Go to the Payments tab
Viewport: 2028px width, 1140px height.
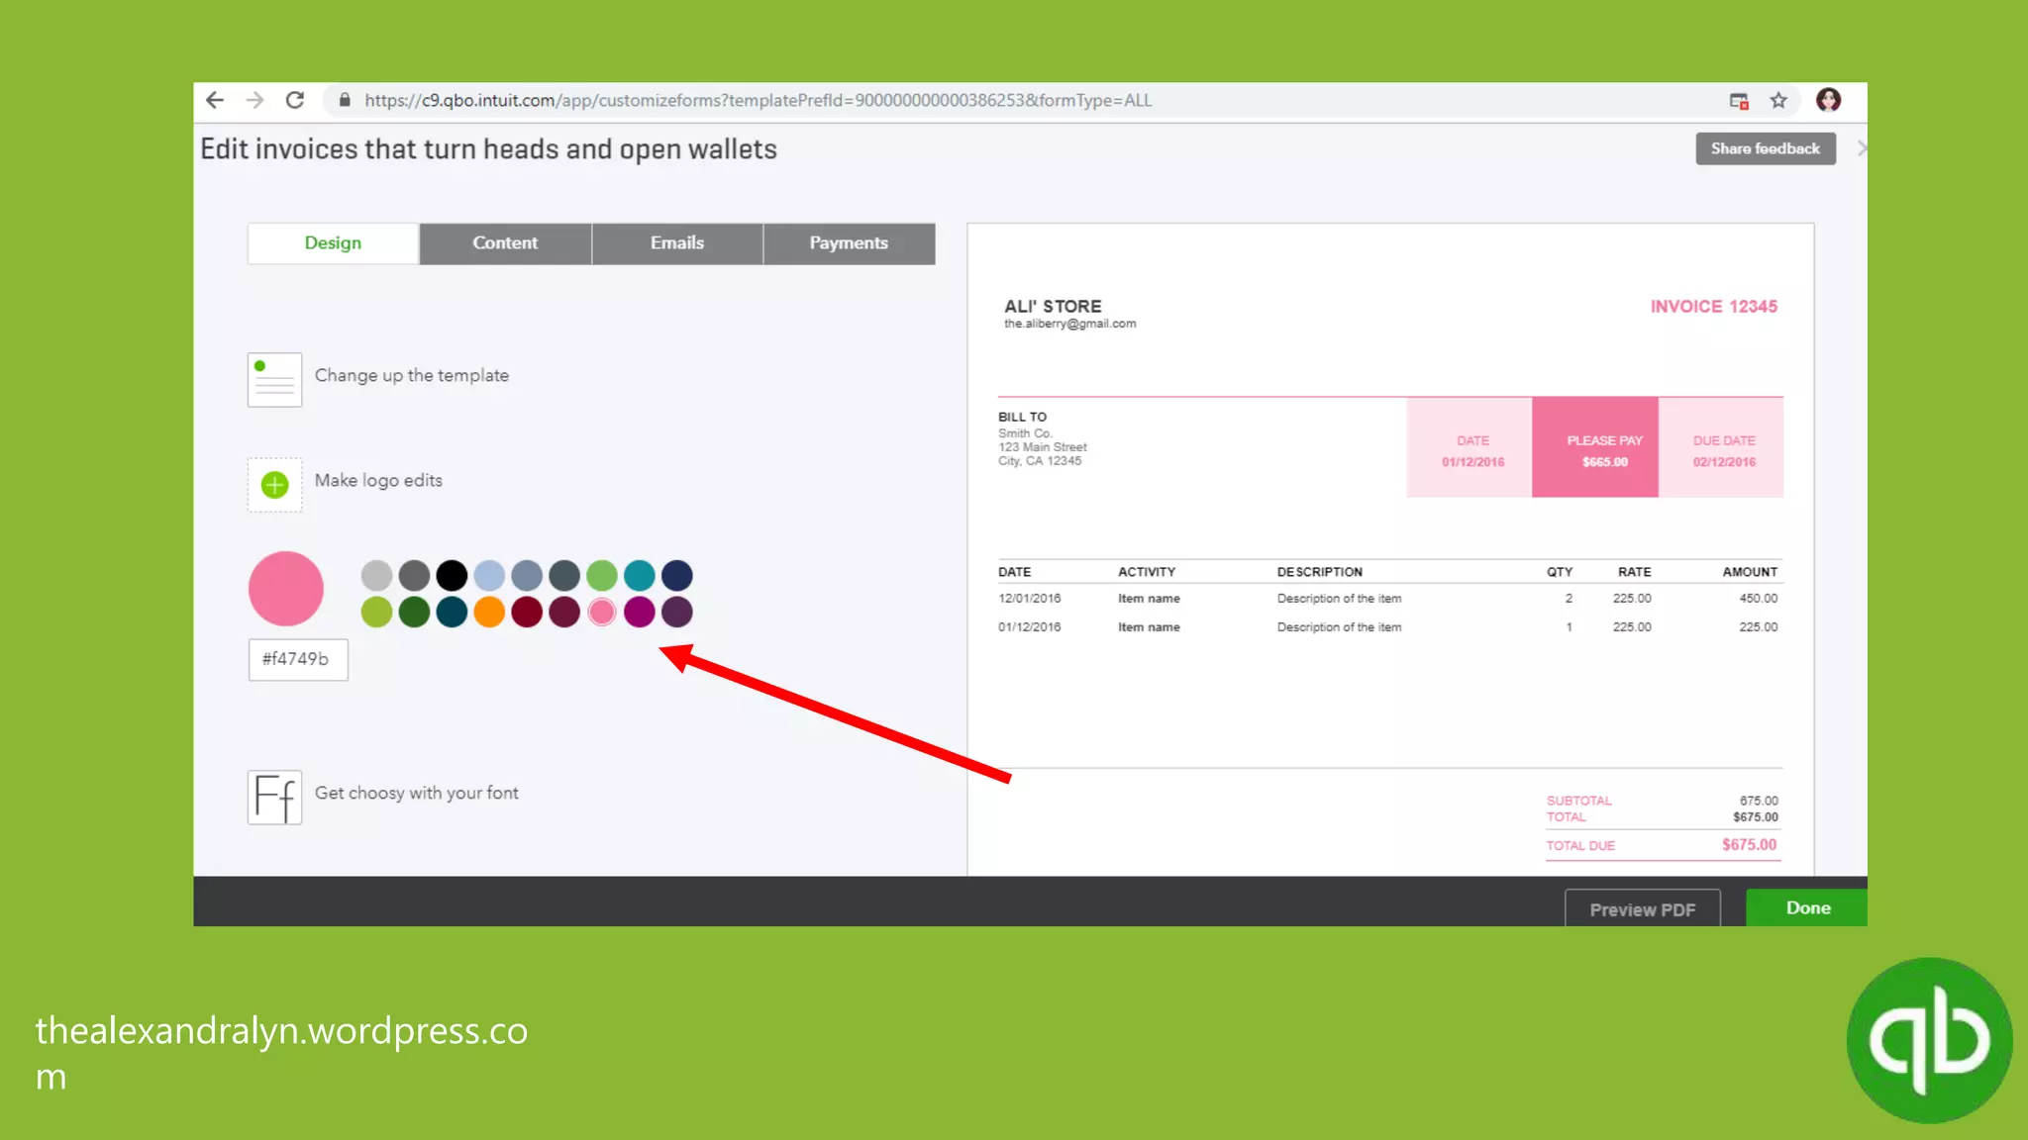pyautogui.click(x=849, y=243)
